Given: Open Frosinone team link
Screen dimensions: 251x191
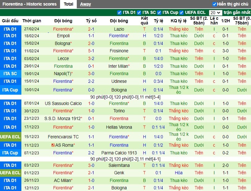Looking at the screenshot, I should [119, 51].
